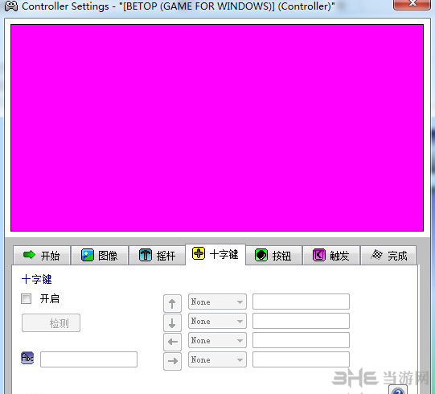Click the blue help question mark icon
Image resolution: width=435 pixels, height=394 pixels.
click(x=398, y=390)
